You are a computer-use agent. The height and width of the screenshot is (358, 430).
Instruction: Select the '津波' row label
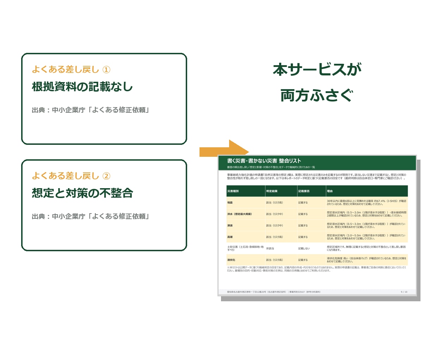click(x=230, y=226)
